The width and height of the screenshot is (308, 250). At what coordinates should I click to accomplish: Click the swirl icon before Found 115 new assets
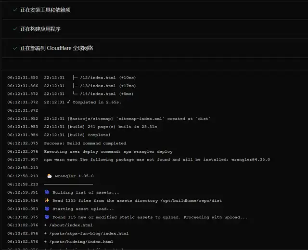pyautogui.click(x=47, y=217)
